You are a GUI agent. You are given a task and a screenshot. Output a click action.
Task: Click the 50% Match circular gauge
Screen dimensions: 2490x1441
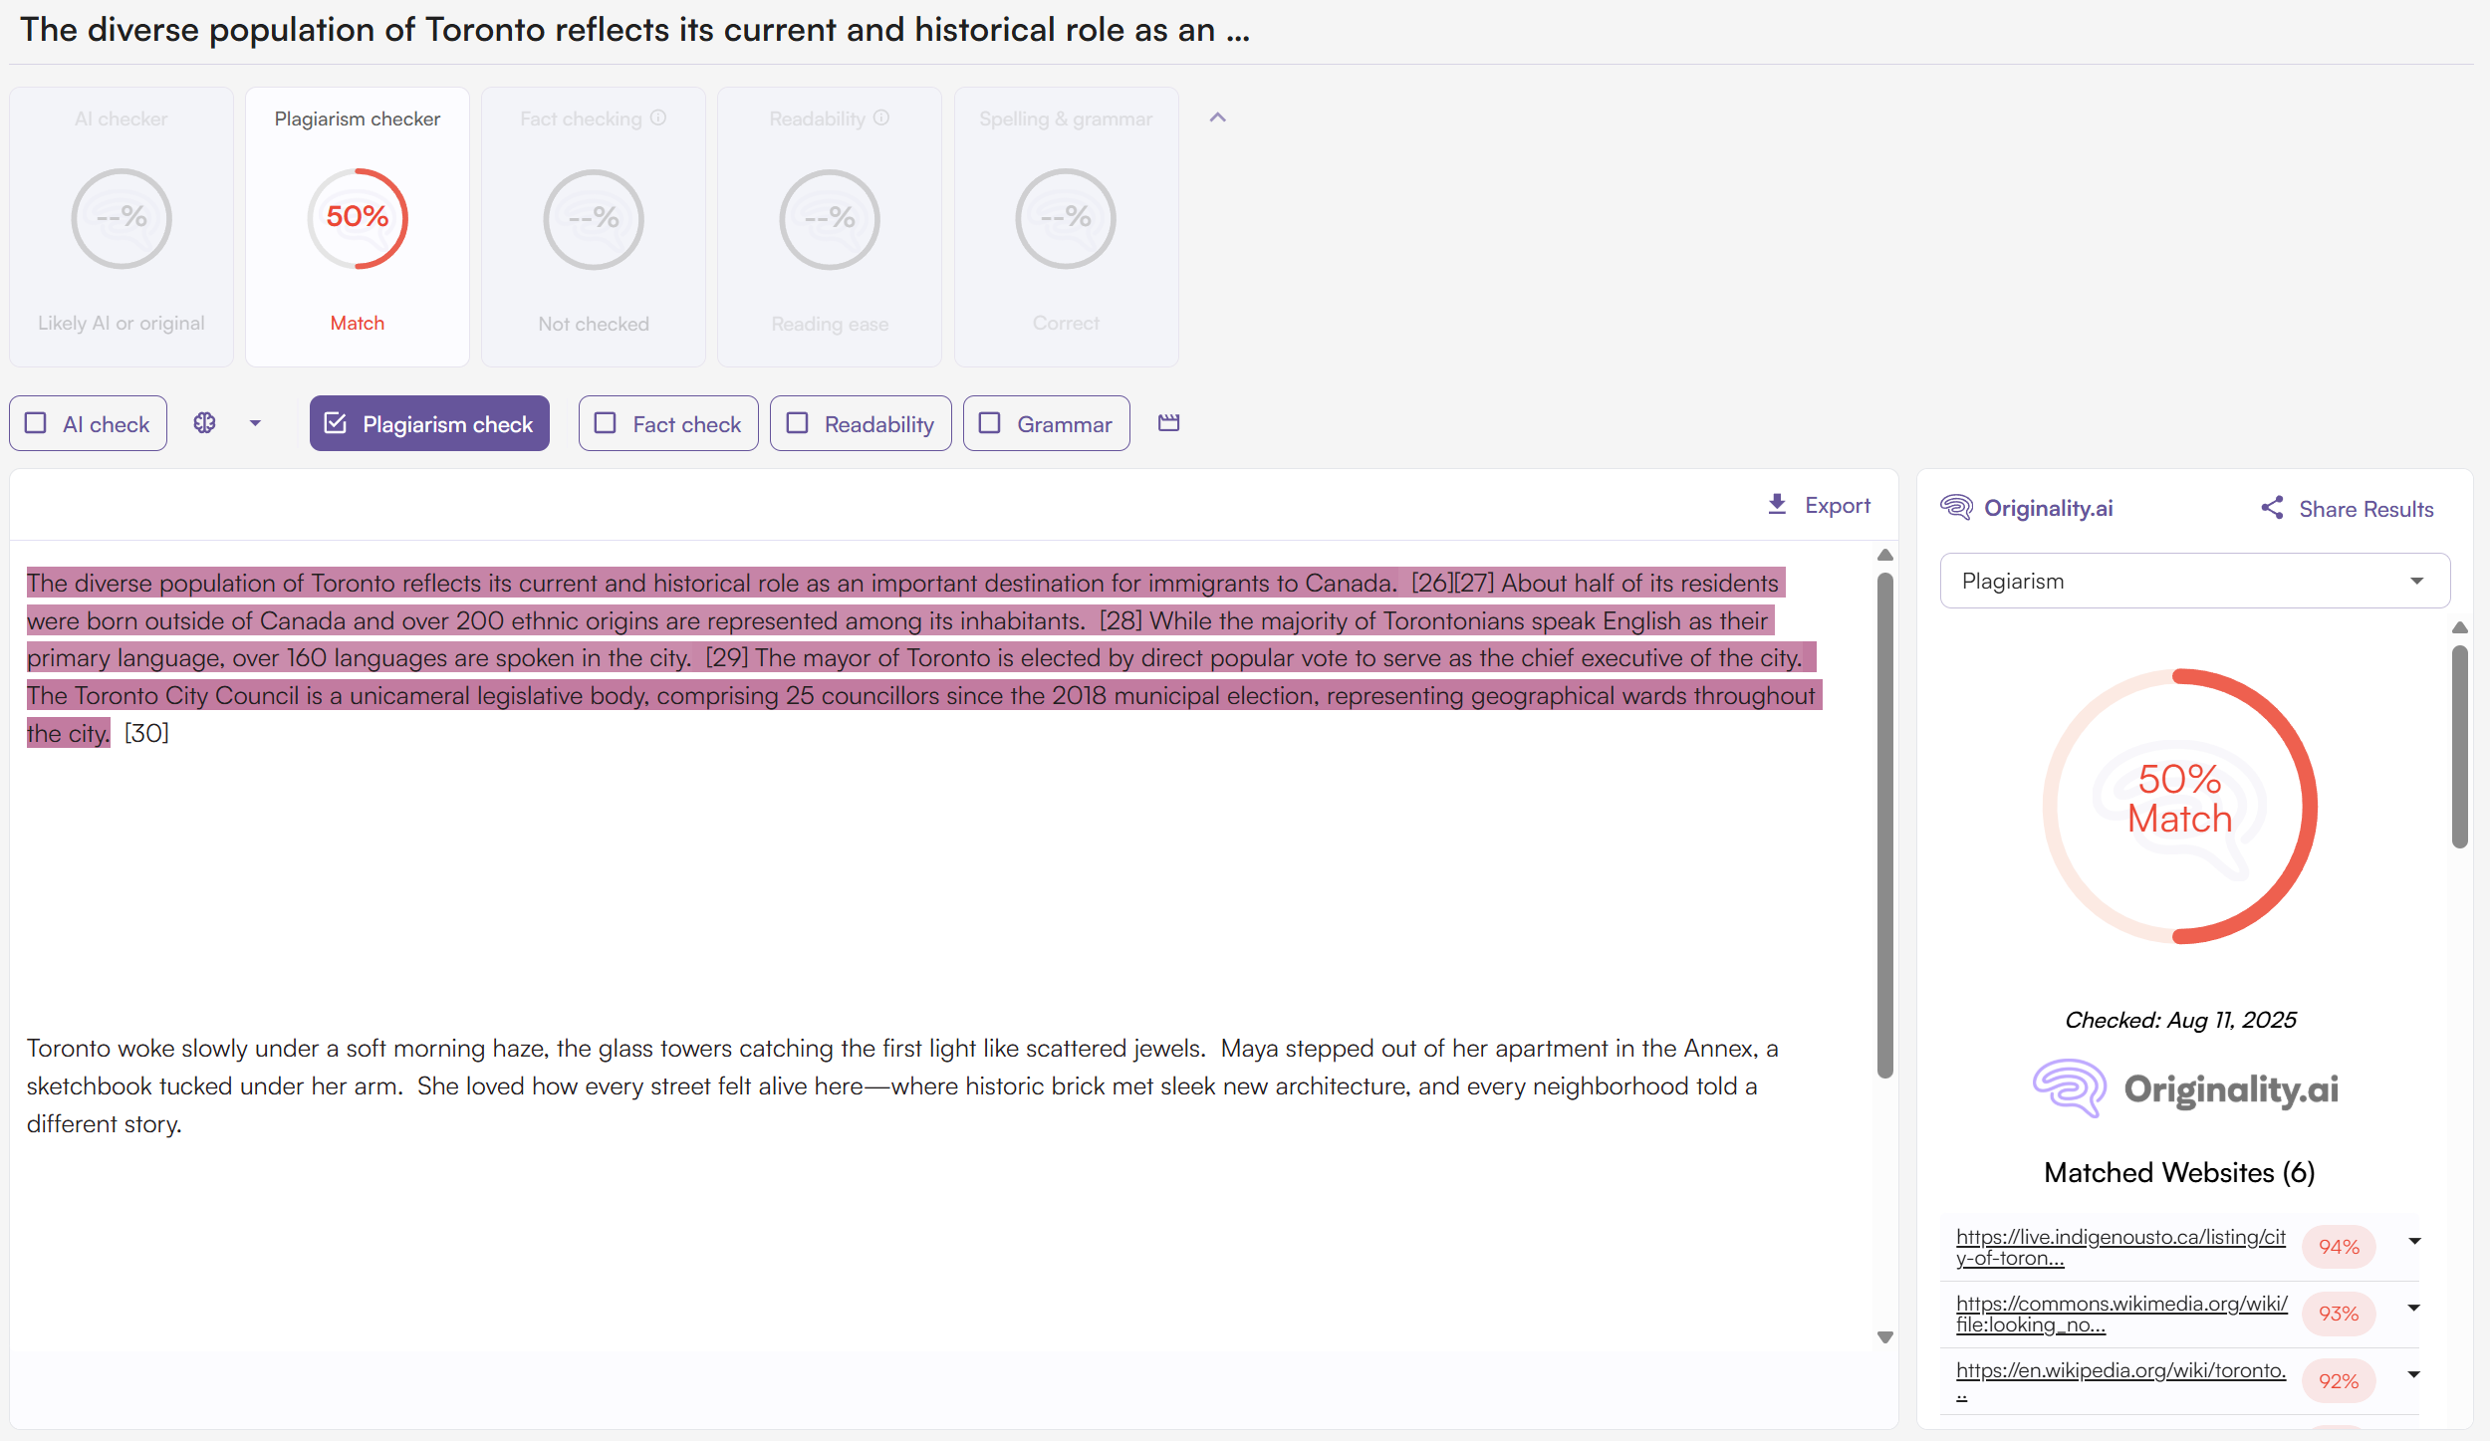2179,806
